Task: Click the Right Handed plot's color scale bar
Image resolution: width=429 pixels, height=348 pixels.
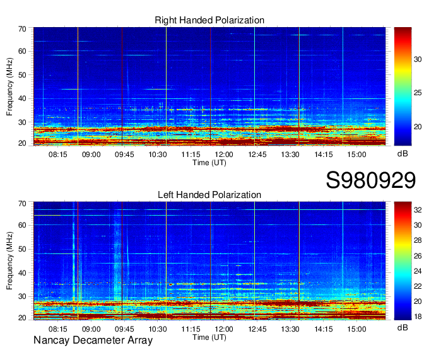Action: (x=403, y=86)
